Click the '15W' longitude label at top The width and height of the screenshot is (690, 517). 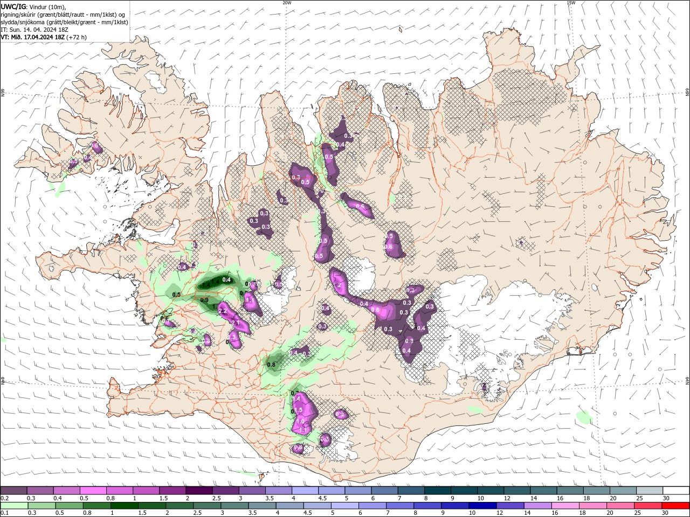(x=571, y=3)
